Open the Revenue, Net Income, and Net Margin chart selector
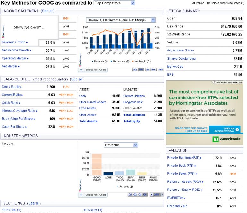 [x=121, y=20]
